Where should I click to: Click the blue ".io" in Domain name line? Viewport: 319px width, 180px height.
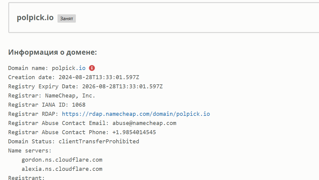[x=82, y=68]
